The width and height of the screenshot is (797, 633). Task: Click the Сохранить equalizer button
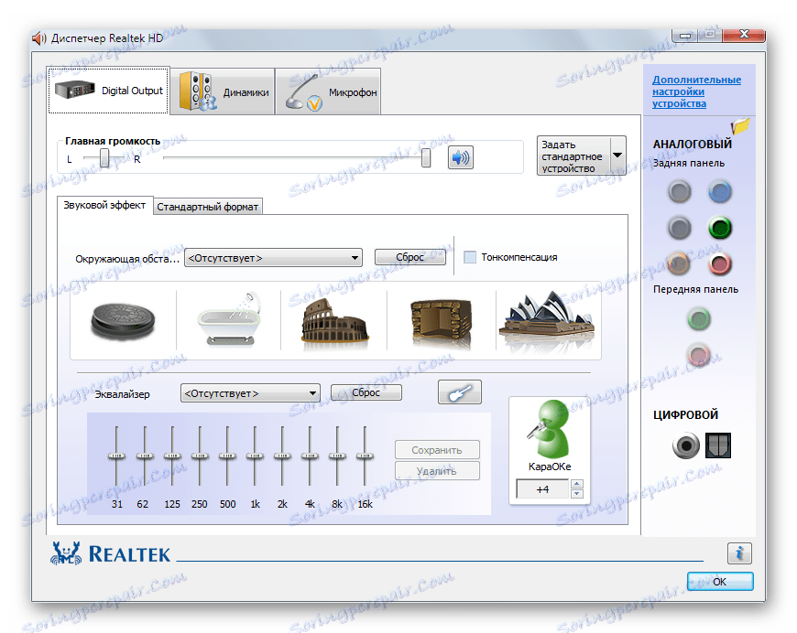click(437, 450)
